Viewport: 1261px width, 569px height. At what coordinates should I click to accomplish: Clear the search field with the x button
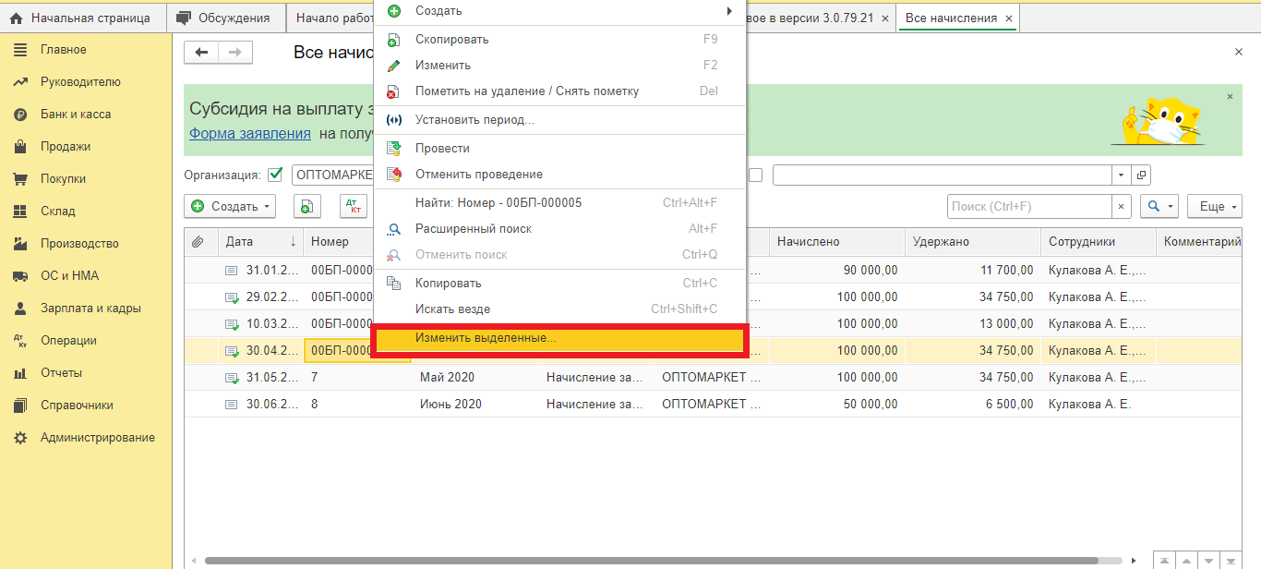click(x=1122, y=207)
